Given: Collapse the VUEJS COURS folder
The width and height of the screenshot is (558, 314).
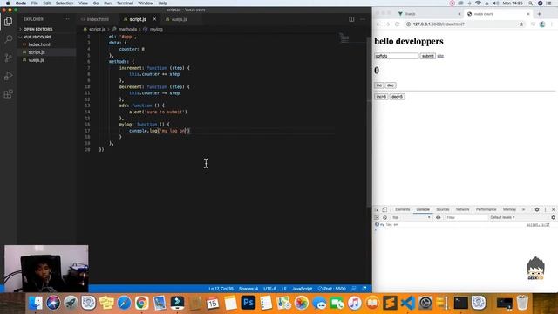Looking at the screenshot, I should 37,37.
